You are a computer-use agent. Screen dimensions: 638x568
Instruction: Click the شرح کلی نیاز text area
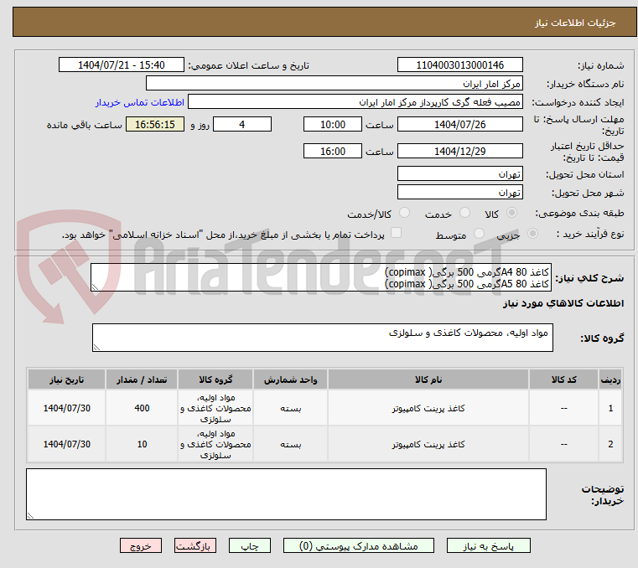point(321,277)
